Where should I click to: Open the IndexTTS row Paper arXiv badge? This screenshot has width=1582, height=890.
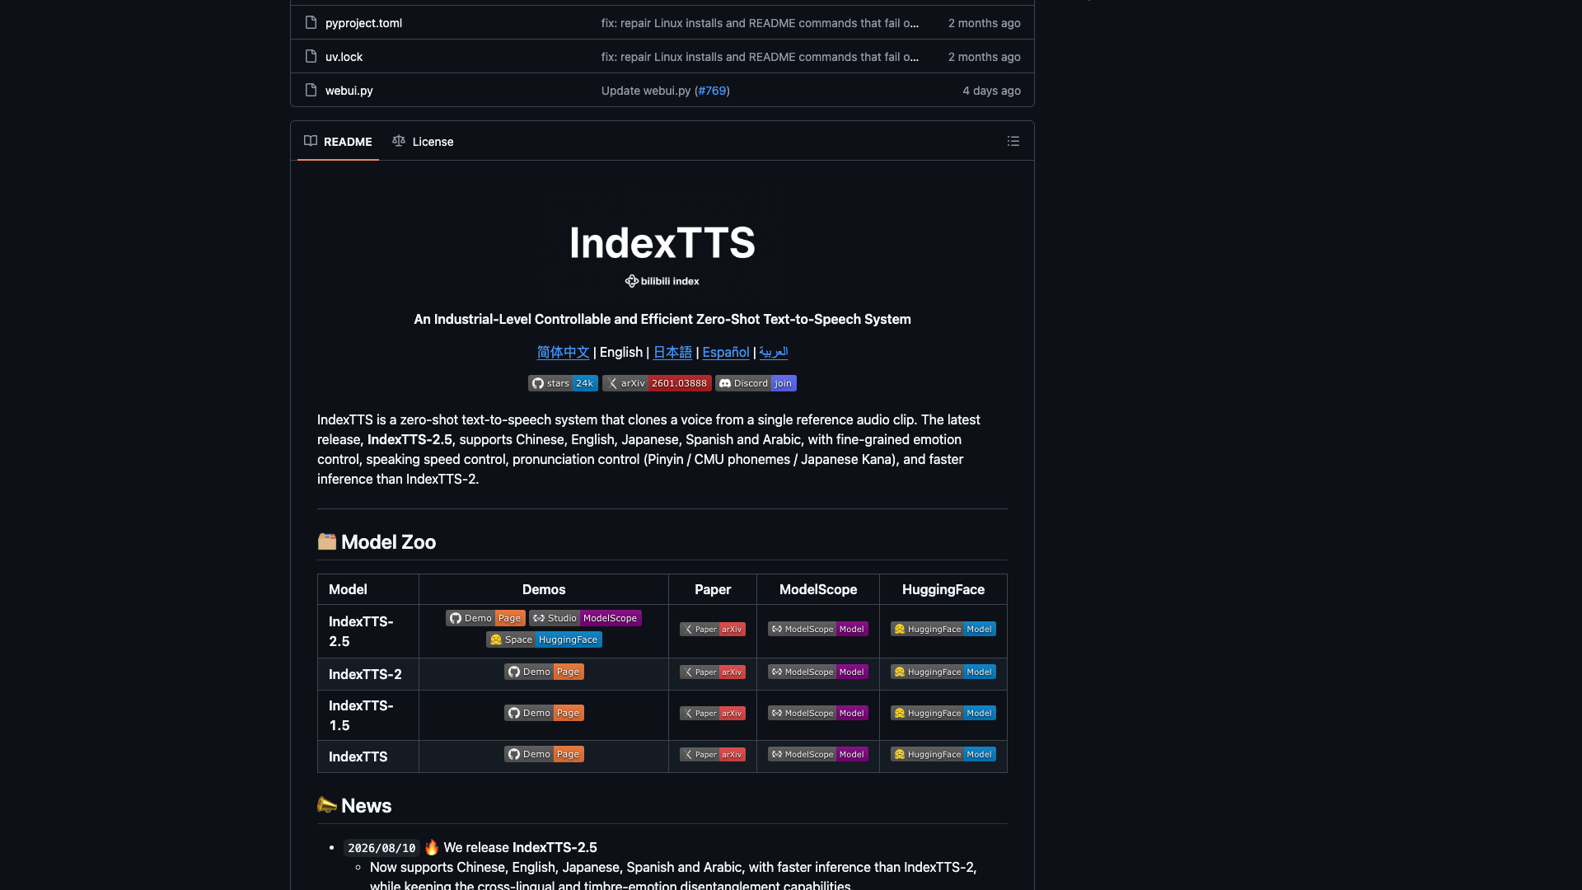(713, 754)
